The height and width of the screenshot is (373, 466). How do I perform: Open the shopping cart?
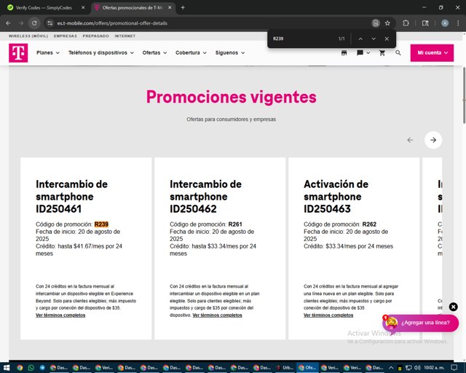coord(382,53)
